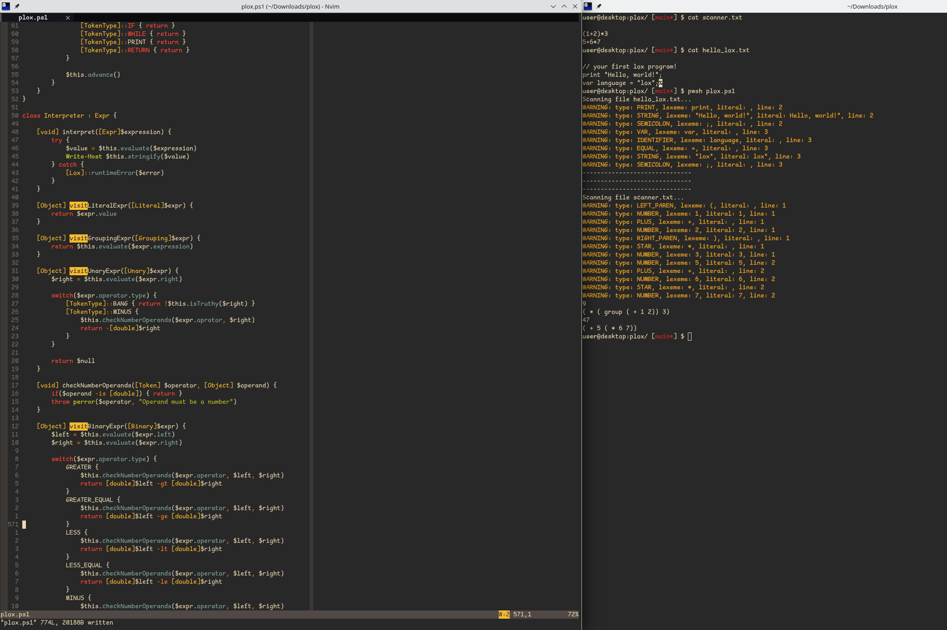The image size is (947, 630).
Task: Toggle the pin icon in Nvim title bar
Action: tap(17, 6)
